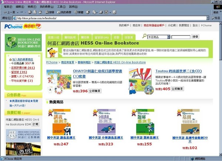The height and width of the screenshot is (161, 222).
Task: Click the 商店街 logo badge
Action: [x=32, y=26]
